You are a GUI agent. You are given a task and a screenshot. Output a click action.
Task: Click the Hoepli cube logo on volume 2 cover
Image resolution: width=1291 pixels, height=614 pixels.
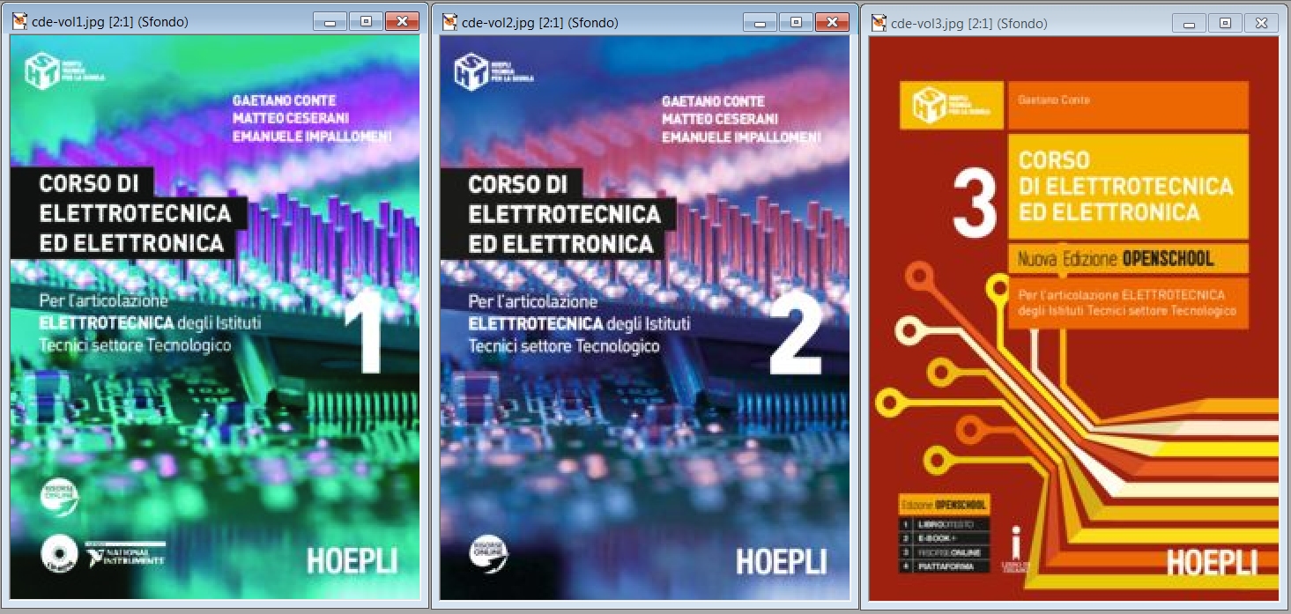(471, 70)
